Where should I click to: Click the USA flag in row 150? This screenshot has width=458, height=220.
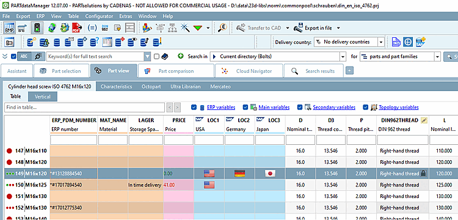(x=209, y=185)
